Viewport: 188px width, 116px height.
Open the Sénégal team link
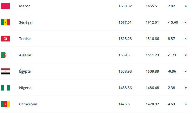tap(26, 22)
